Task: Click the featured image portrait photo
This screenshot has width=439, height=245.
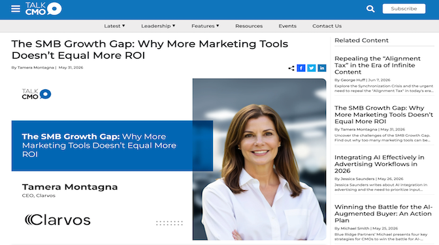Action: point(259,159)
